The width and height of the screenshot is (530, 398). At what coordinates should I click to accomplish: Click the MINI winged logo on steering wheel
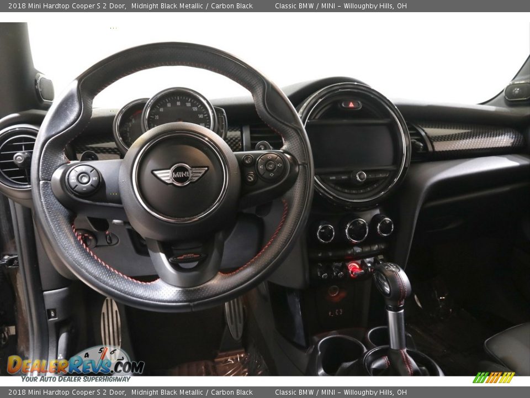(180, 174)
